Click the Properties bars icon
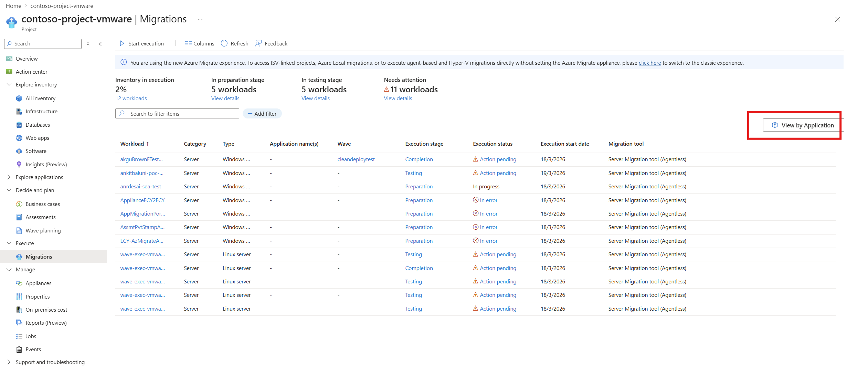847x375 pixels. 19,297
